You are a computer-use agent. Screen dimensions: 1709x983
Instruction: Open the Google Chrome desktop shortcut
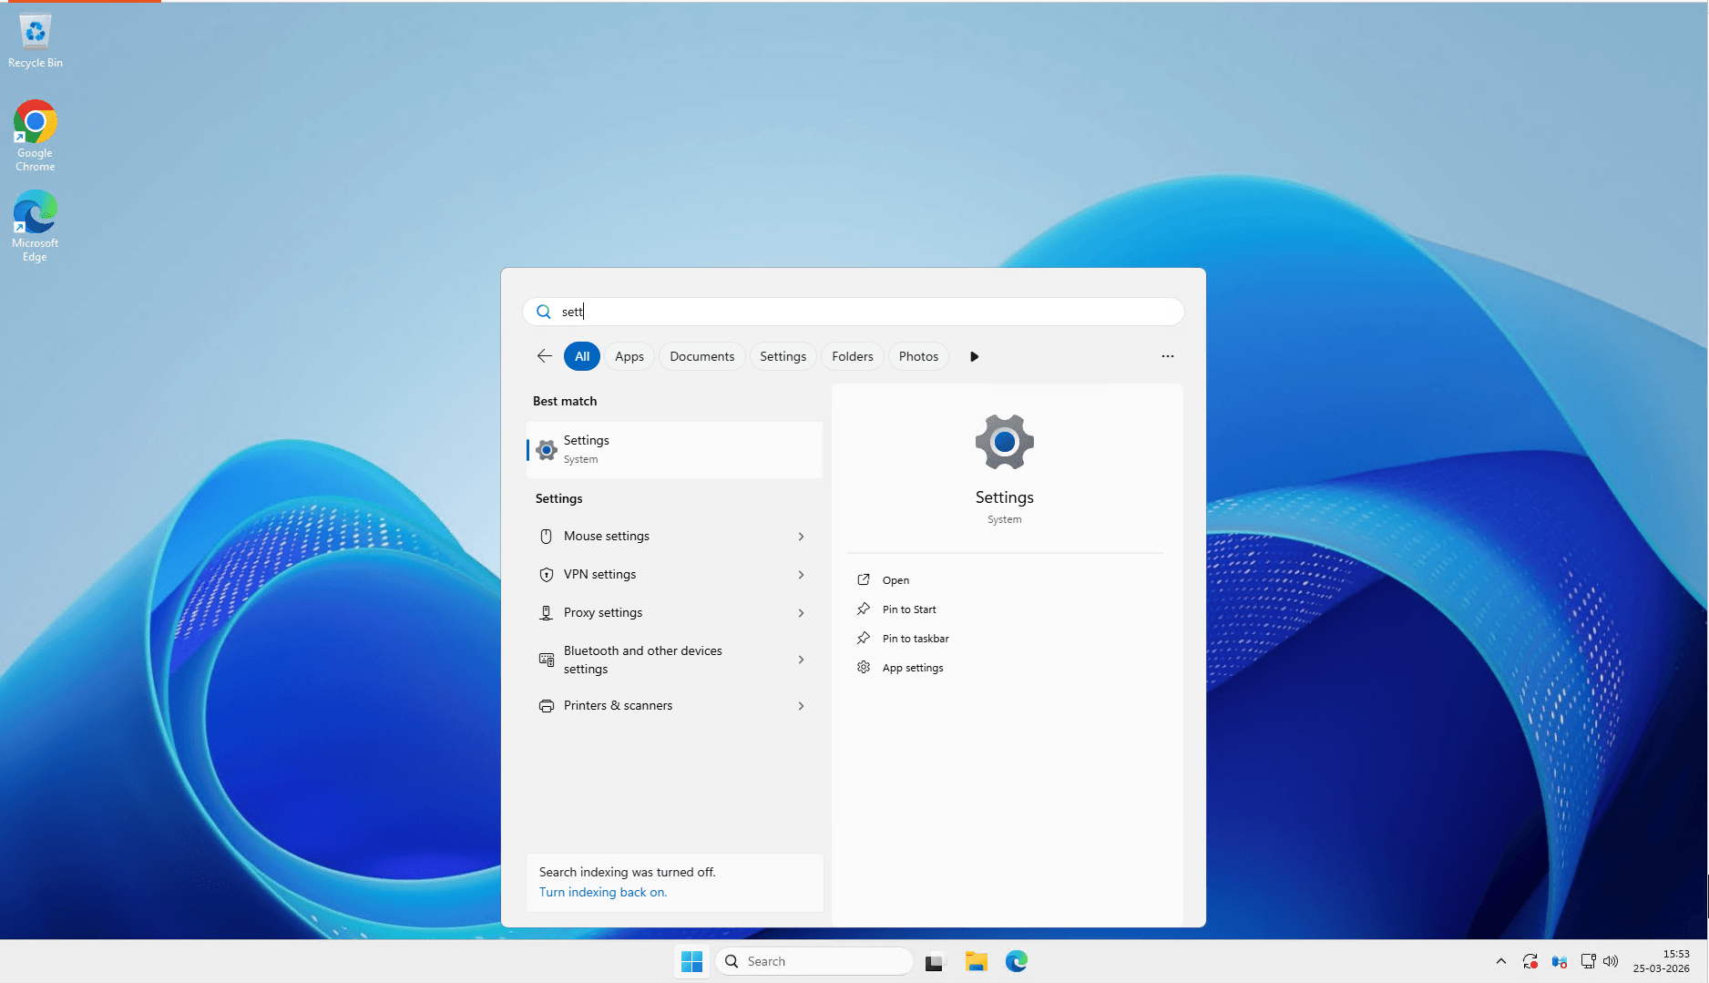click(x=35, y=135)
